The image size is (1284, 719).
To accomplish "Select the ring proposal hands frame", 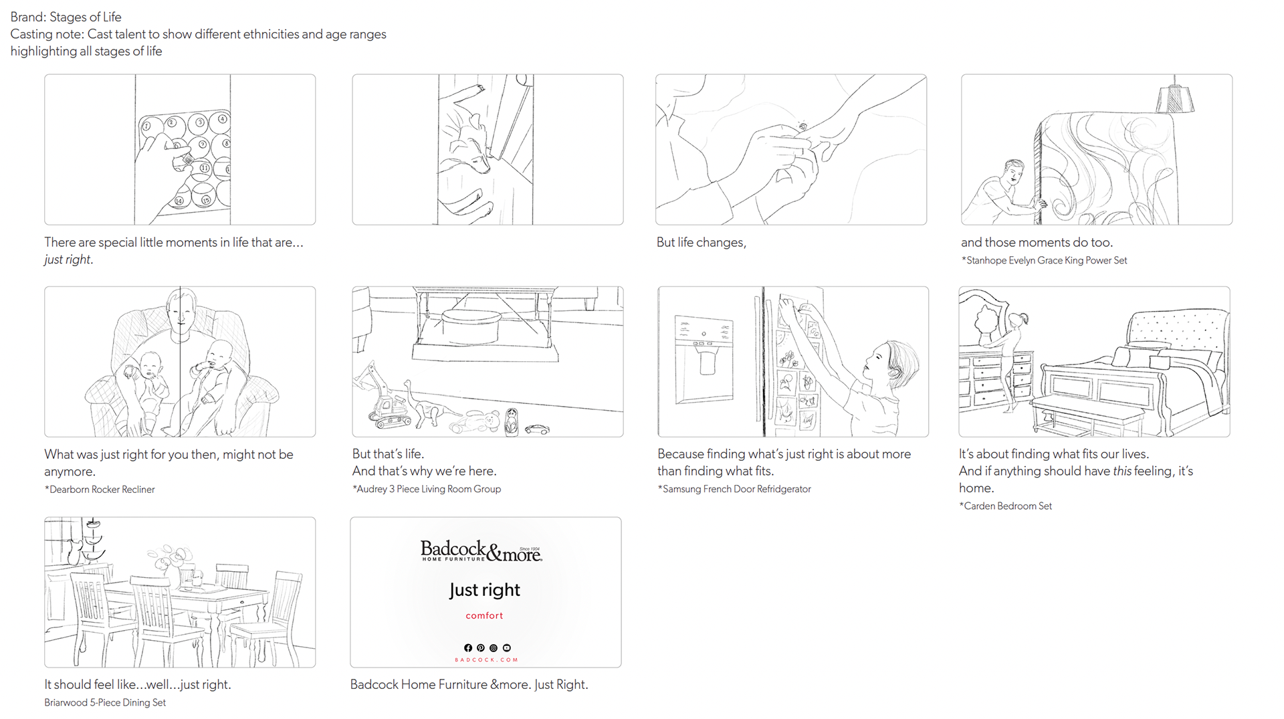I will pos(791,149).
